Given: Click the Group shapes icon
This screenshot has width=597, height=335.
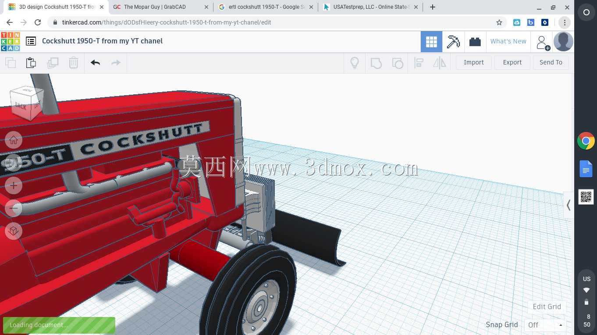Looking at the screenshot, I should 376,63.
